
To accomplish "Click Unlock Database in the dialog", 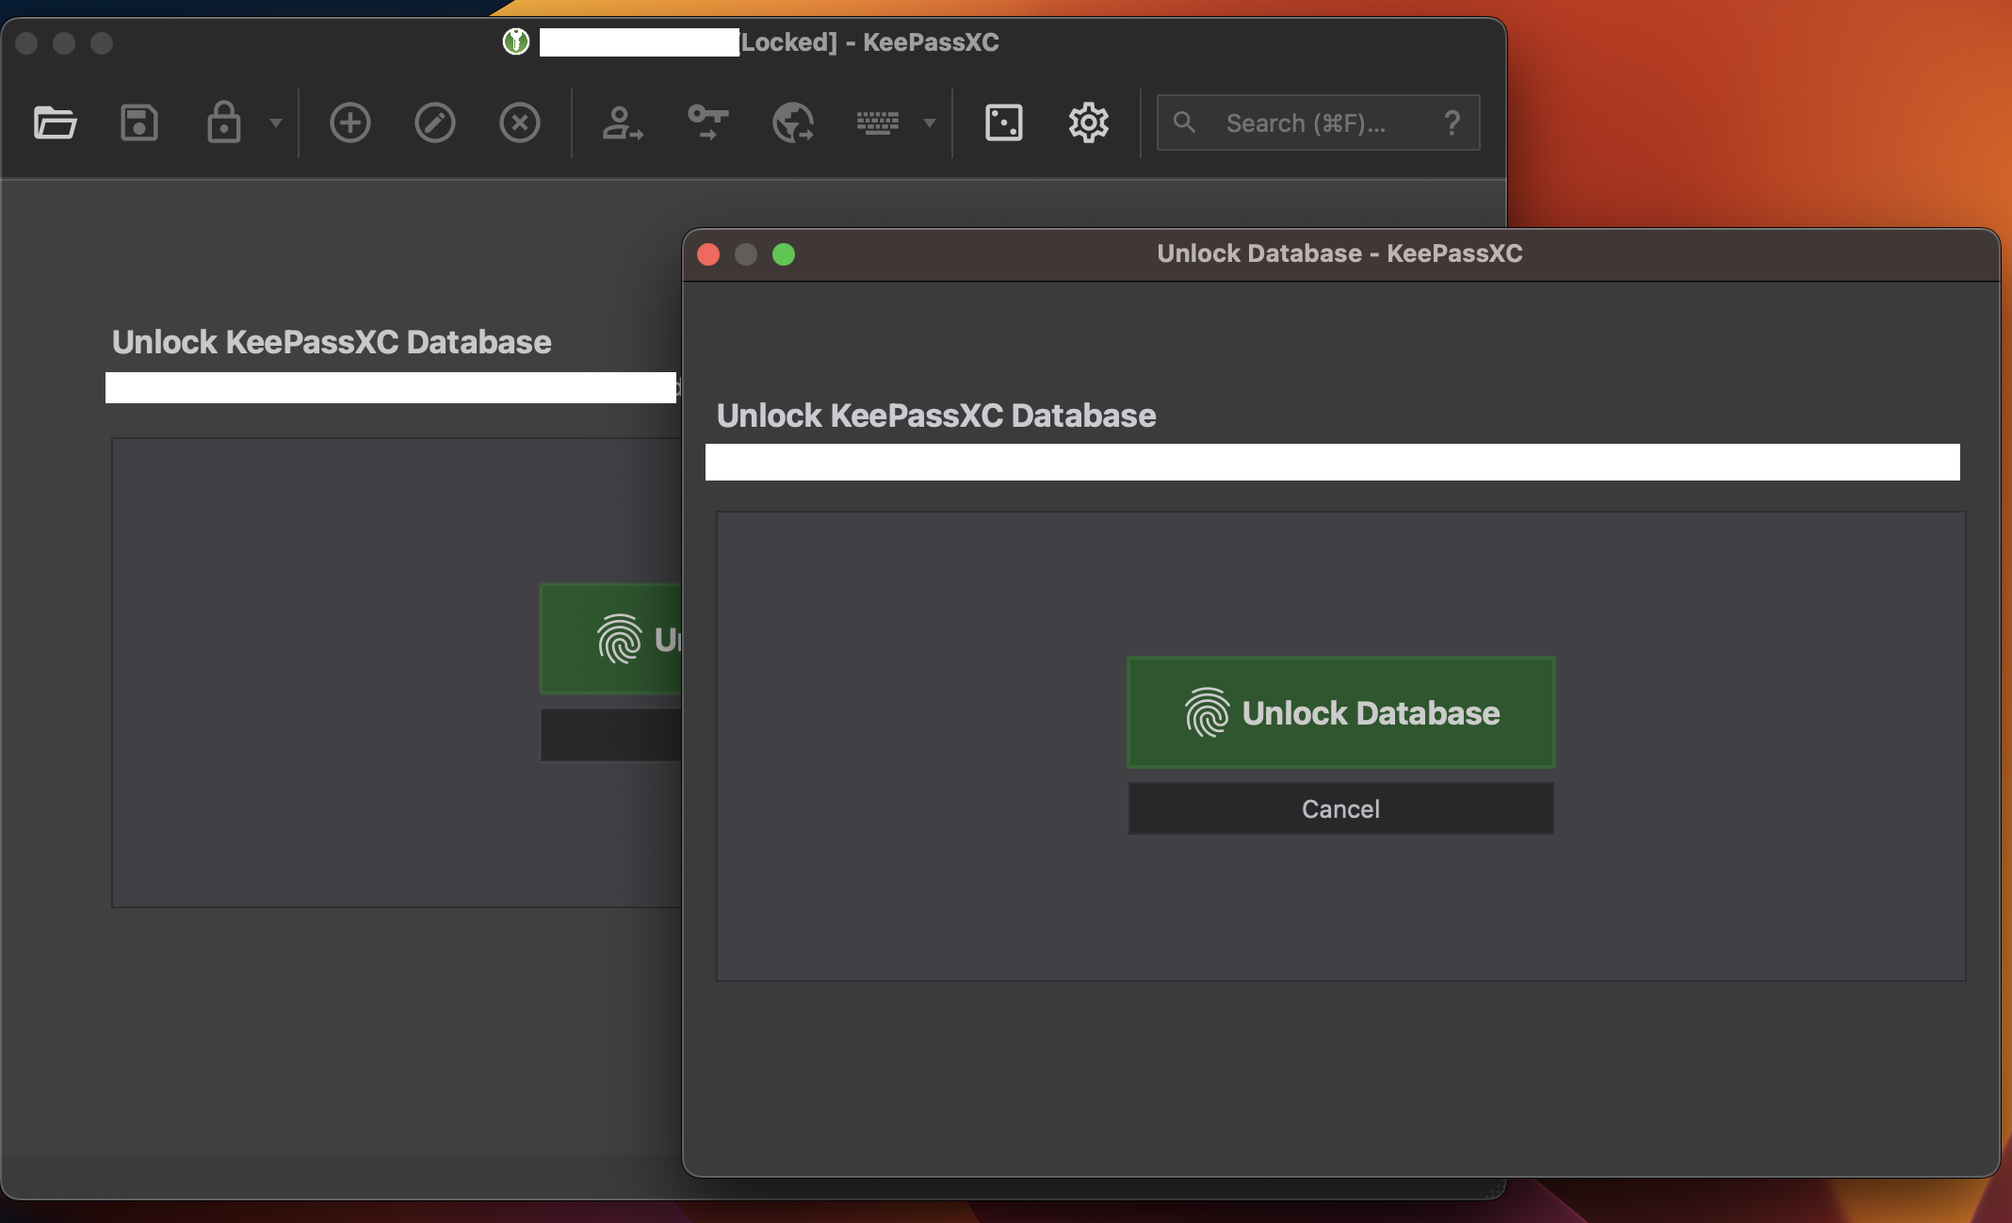I will tap(1339, 712).
